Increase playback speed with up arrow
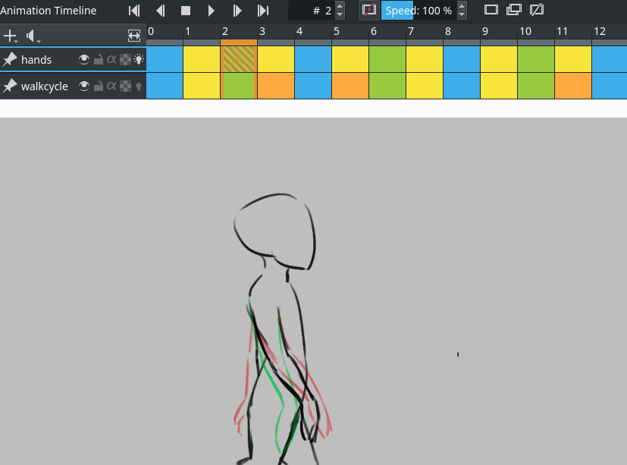This screenshot has width=627, height=465. (x=462, y=6)
